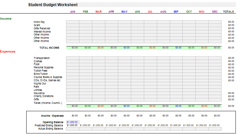The height and width of the screenshot is (137, 241).
Task: Click the Income section heading
Action: click(x=6, y=19)
